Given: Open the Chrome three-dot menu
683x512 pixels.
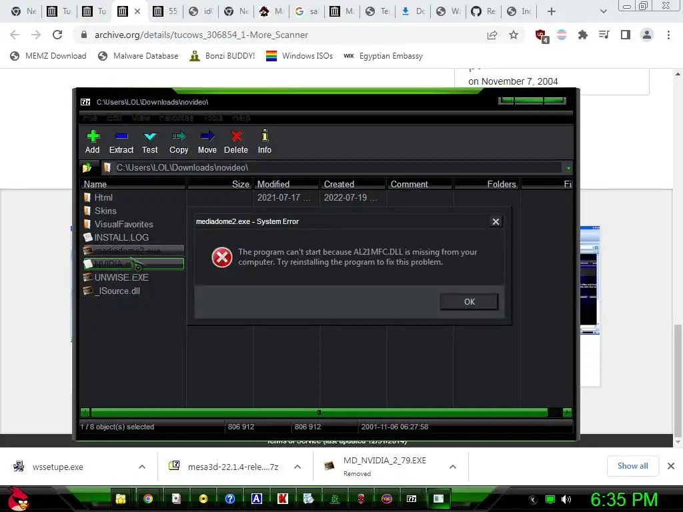Looking at the screenshot, I should coord(668,35).
